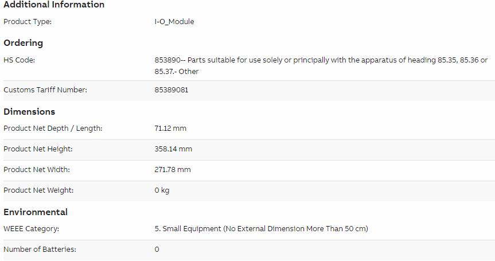Click the Number of Batteries label
The image size is (495, 261).
pos(40,250)
